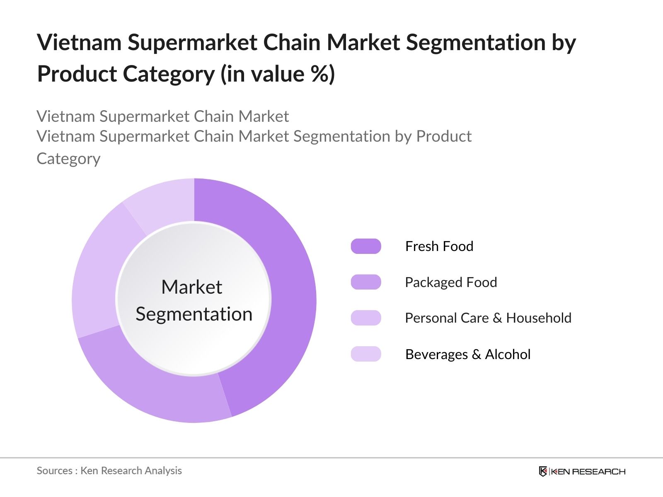This screenshot has width=663, height=497.
Task: Click the Ken Research shield logo icon
Action: [543, 471]
